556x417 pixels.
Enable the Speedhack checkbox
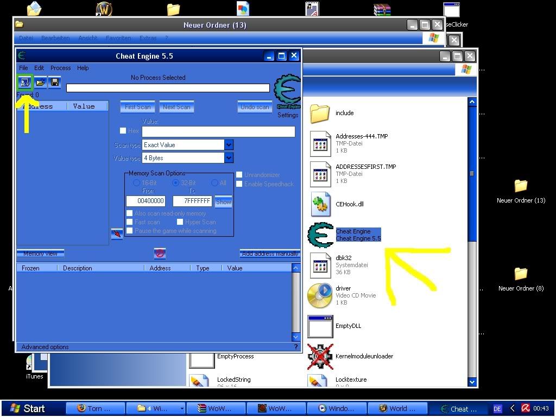tap(239, 184)
